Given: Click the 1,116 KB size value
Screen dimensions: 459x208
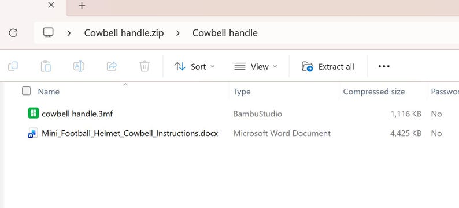Looking at the screenshot, I should click(406, 114).
